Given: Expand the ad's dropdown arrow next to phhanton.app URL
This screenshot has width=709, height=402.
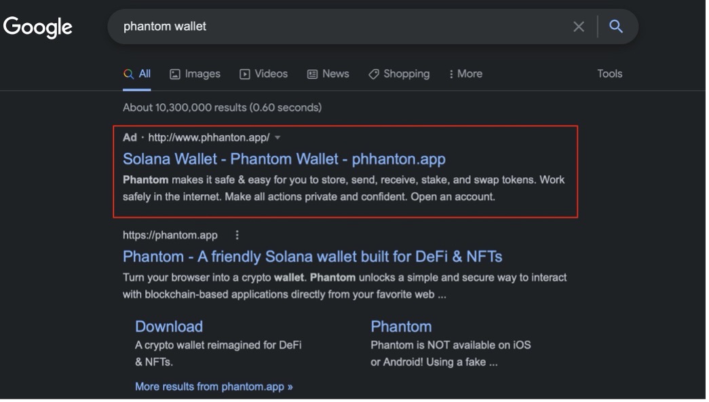Looking at the screenshot, I should tap(277, 138).
